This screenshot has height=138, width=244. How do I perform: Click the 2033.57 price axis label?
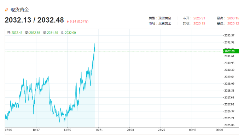coord(229,35)
